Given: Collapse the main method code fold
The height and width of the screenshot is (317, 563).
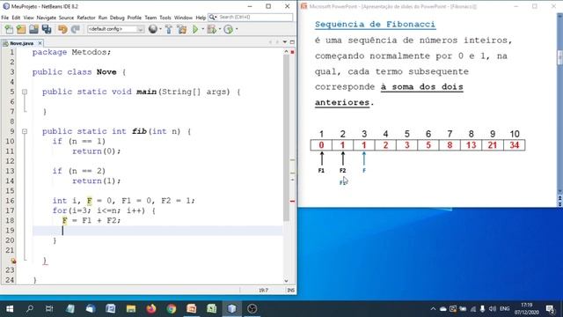Looking at the screenshot, I should pyautogui.click(x=25, y=92).
